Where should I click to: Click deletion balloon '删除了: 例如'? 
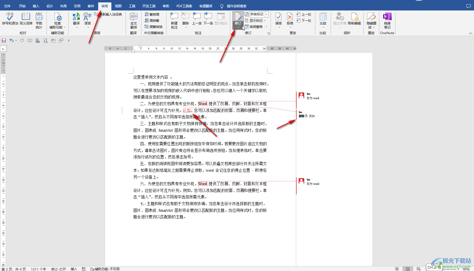click(x=307, y=114)
